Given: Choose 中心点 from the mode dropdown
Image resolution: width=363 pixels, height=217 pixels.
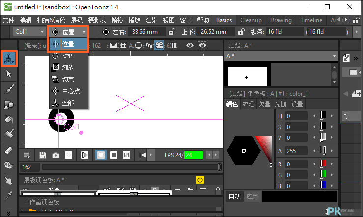Looking at the screenshot, I should [69, 91].
